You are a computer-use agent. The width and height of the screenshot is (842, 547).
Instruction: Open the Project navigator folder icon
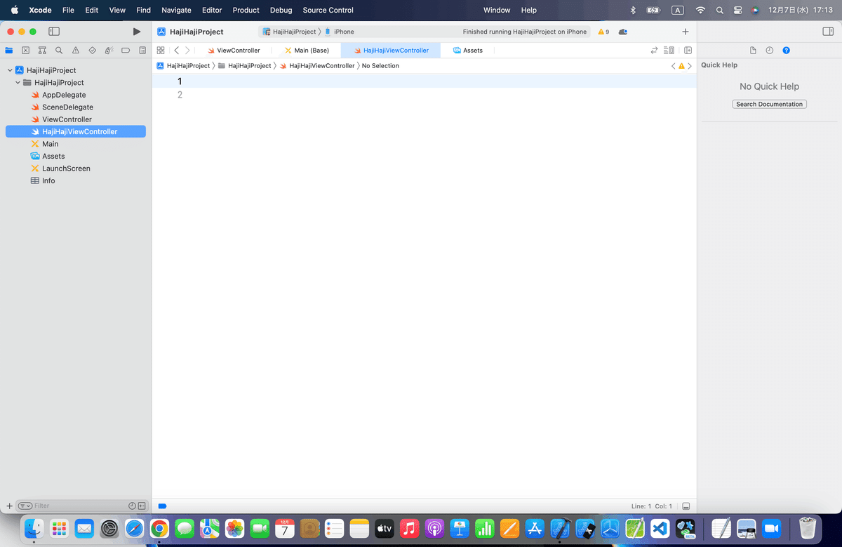click(x=9, y=51)
